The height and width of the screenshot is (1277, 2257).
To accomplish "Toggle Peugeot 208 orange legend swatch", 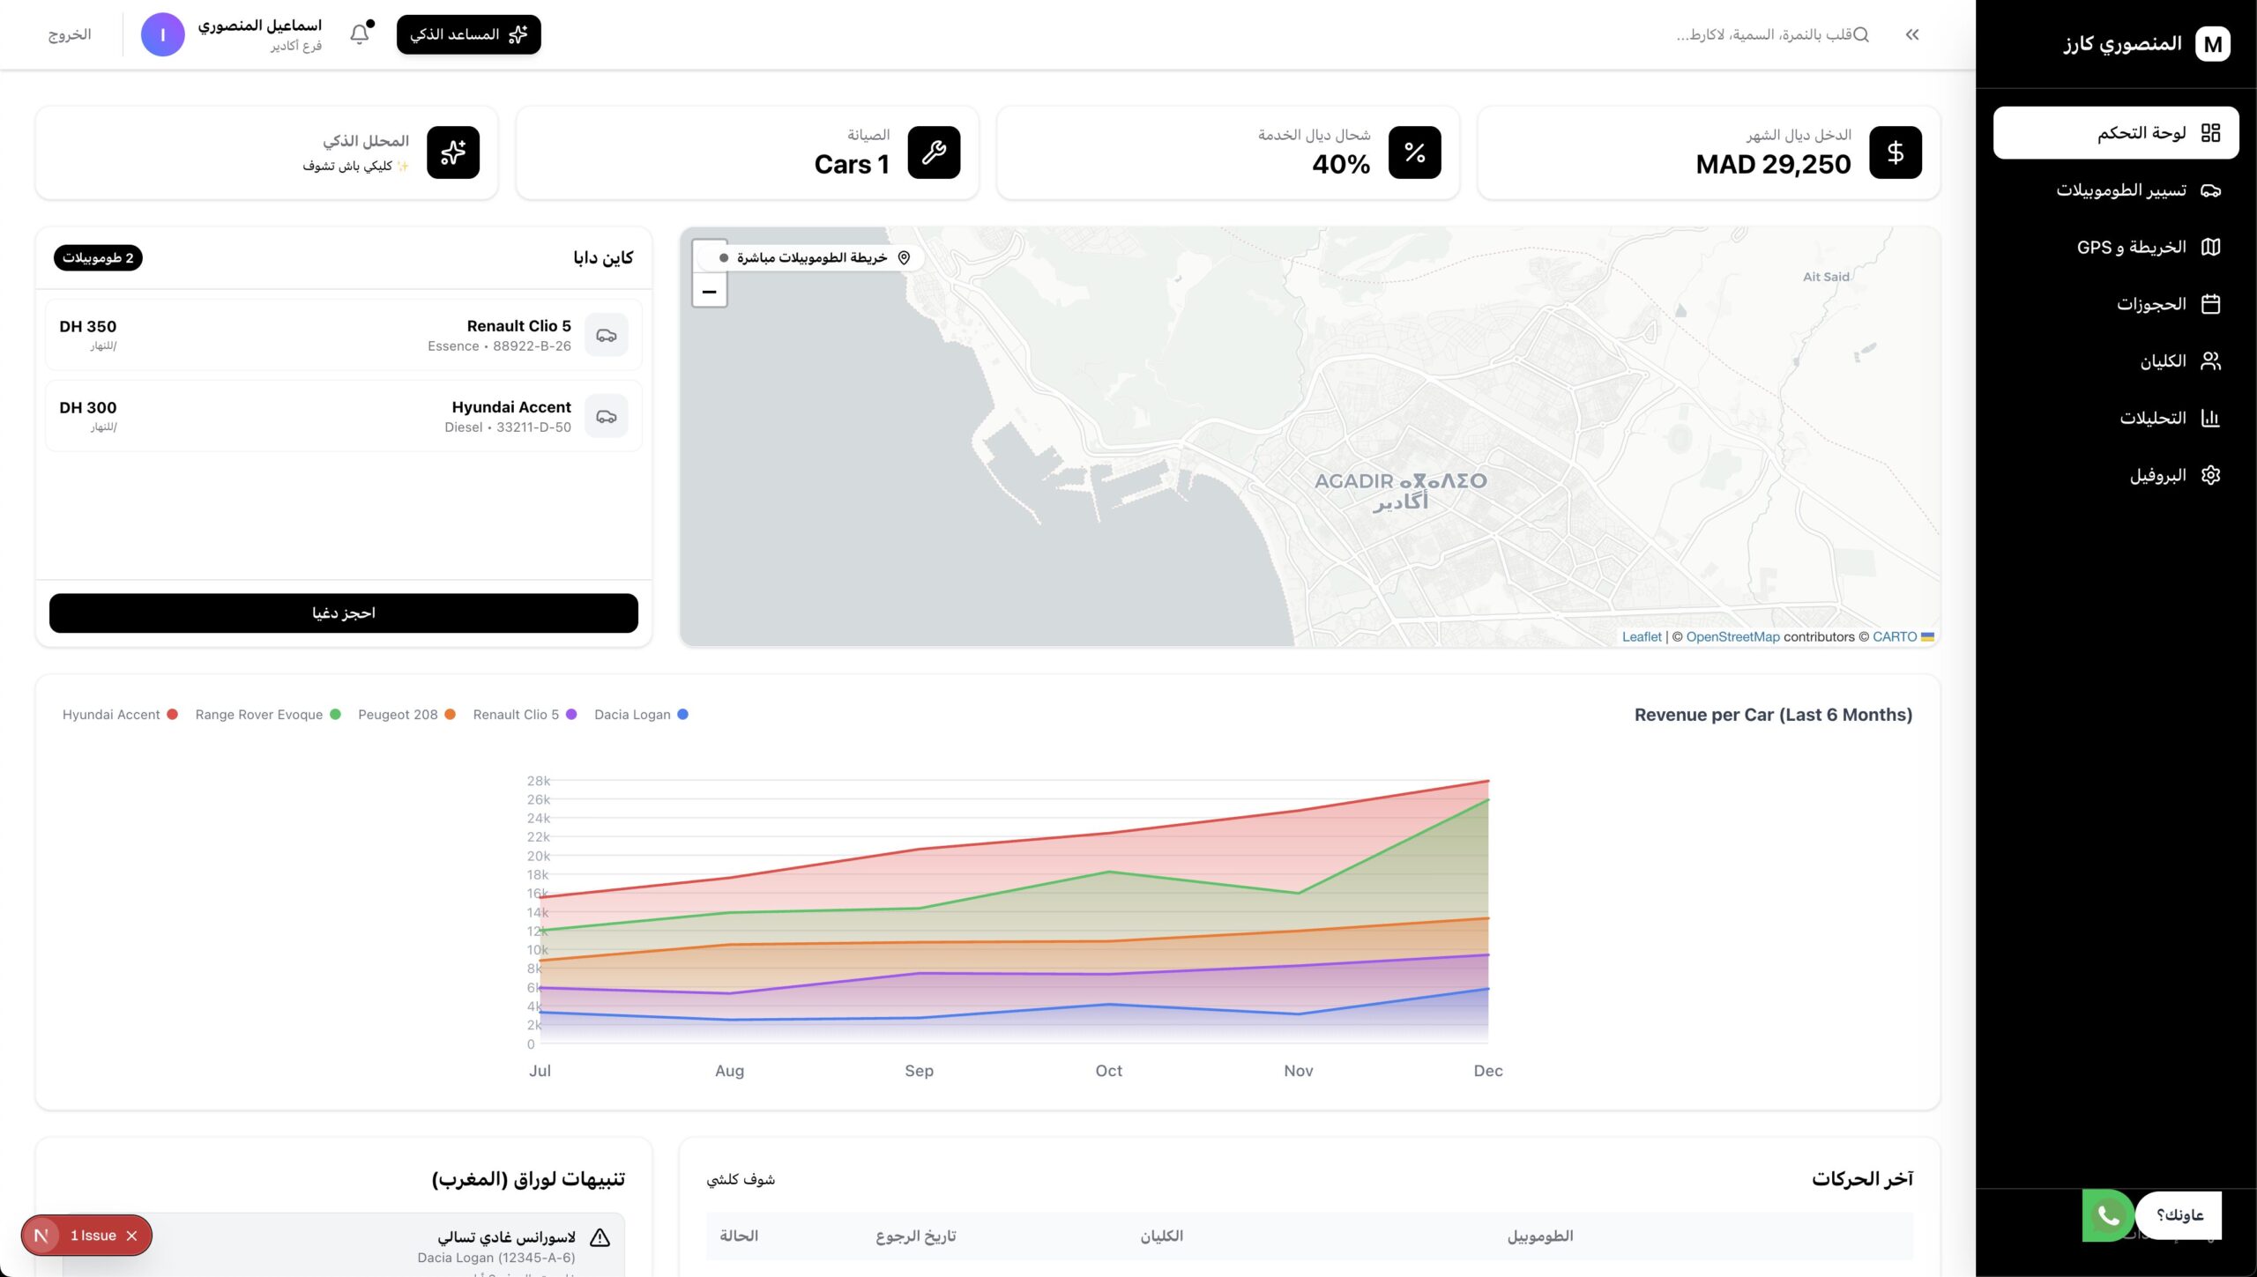I will coord(450,715).
